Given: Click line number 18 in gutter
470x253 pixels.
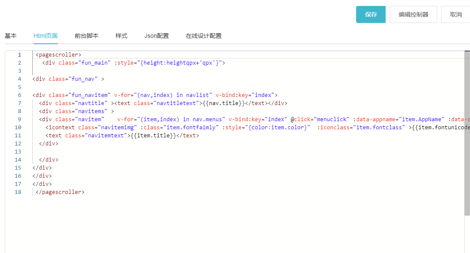Looking at the screenshot, I should [18, 192].
